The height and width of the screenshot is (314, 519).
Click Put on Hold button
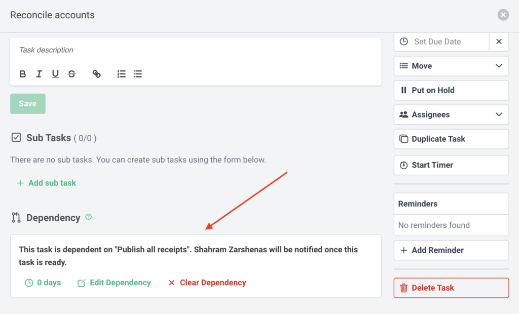click(x=451, y=90)
